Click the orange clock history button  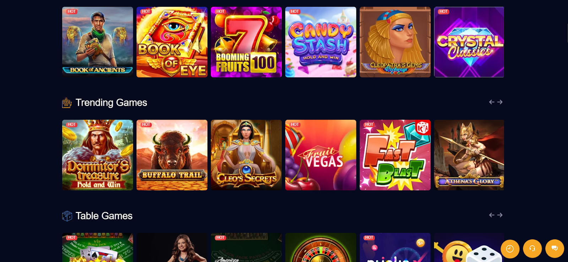pos(510,249)
